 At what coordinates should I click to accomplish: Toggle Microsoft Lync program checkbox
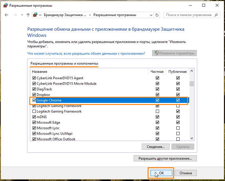click(x=34, y=128)
